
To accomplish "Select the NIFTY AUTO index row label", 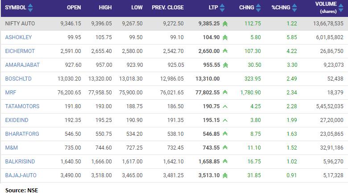I will coord(20,24).
